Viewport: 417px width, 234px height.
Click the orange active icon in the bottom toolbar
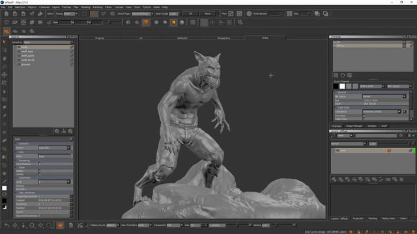point(60,226)
